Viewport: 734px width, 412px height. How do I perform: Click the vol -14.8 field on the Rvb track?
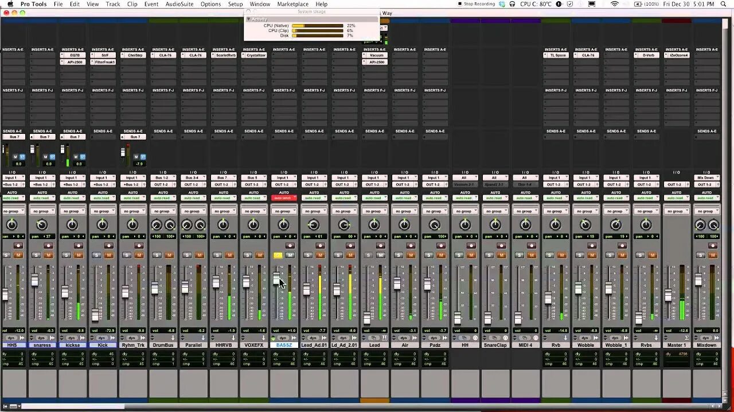(556, 331)
